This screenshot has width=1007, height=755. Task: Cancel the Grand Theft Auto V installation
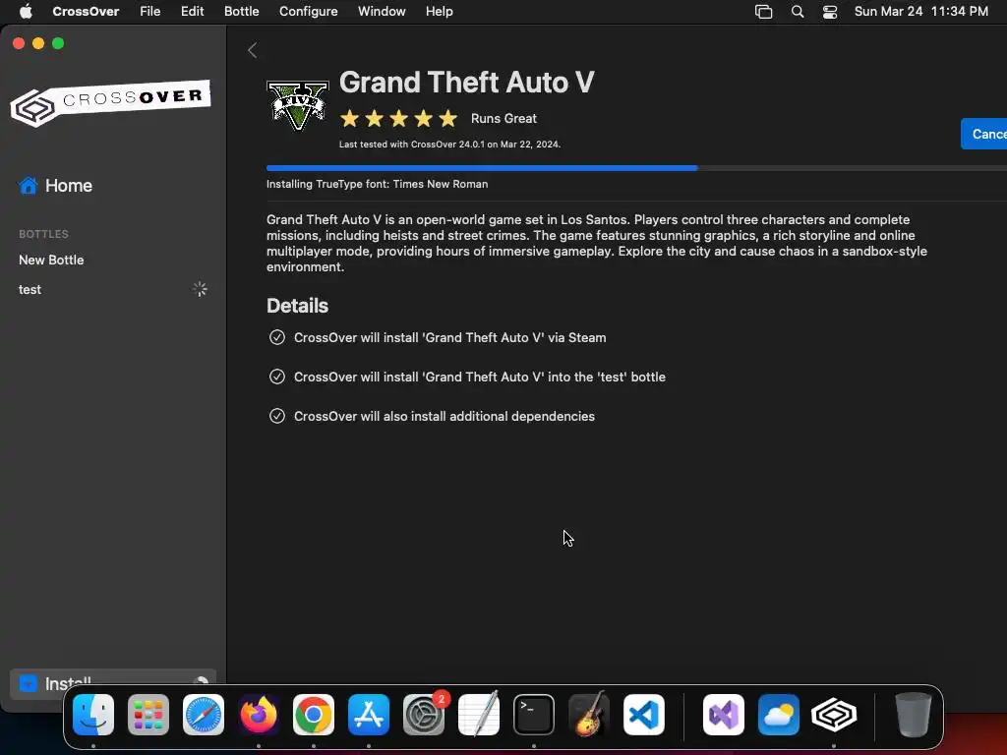click(983, 134)
